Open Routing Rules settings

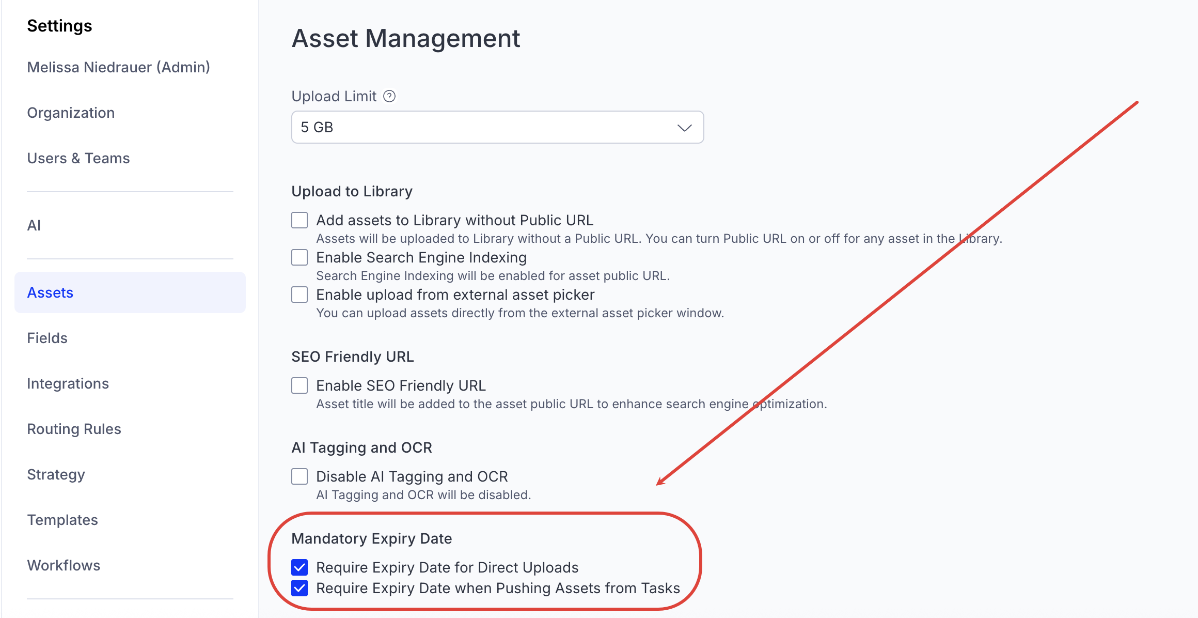74,429
